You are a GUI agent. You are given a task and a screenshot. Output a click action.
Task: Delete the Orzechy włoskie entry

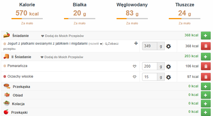[206, 77]
